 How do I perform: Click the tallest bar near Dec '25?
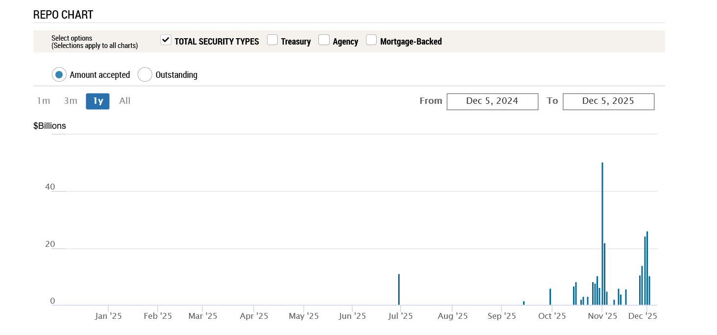pyautogui.click(x=647, y=268)
